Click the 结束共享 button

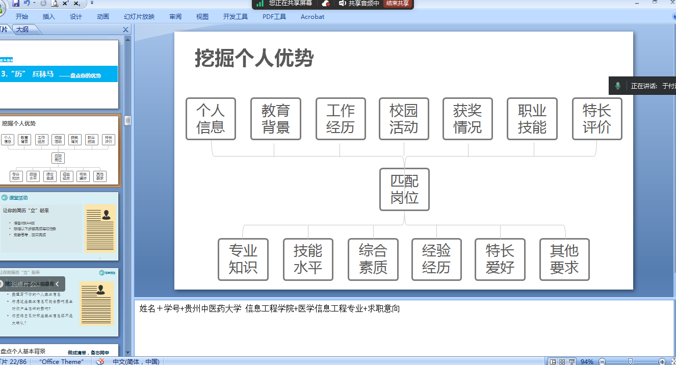point(397,3)
